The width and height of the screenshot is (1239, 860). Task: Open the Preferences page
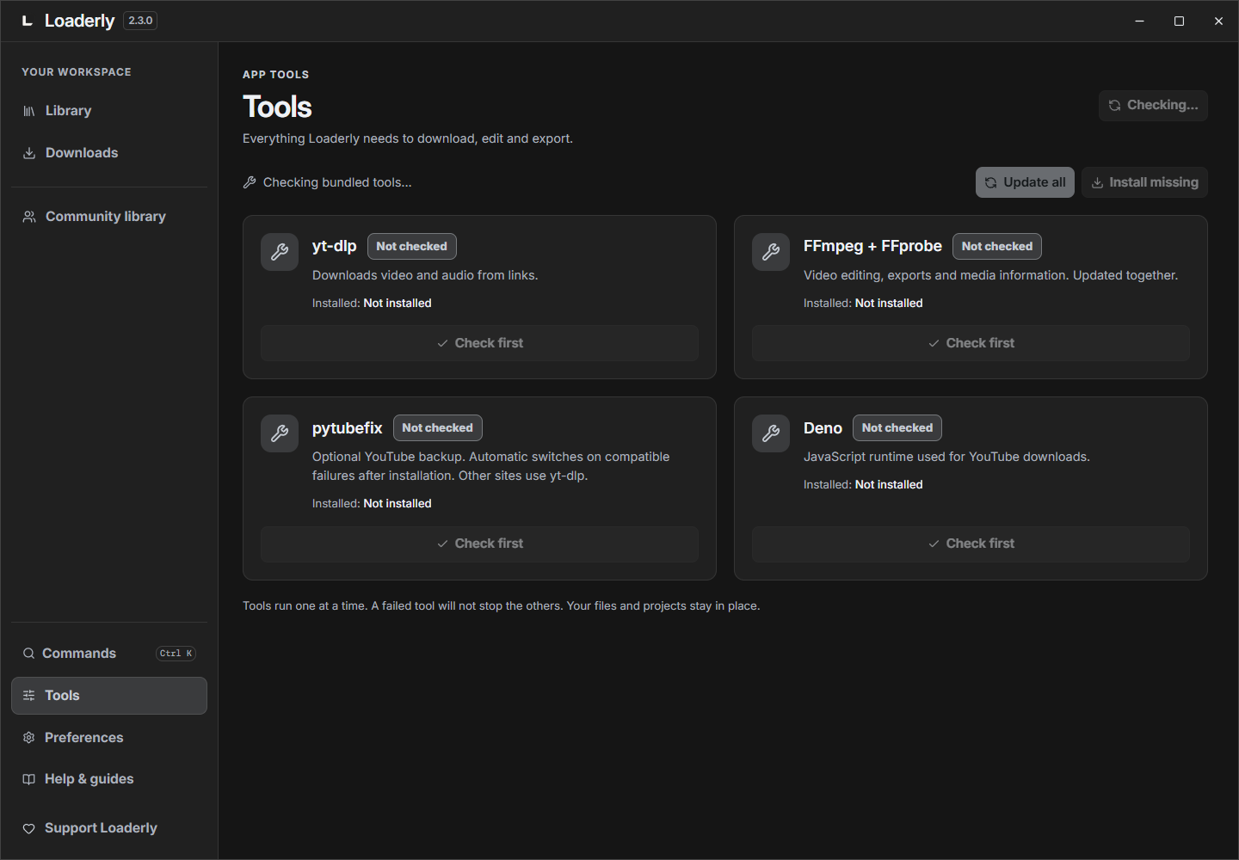[x=109, y=738]
